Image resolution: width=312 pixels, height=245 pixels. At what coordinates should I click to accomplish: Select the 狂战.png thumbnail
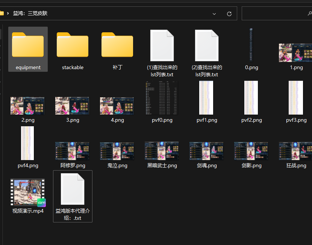295,151
